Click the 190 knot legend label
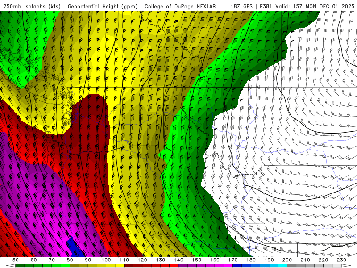This screenshot has height=268, width=357. click(x=269, y=260)
